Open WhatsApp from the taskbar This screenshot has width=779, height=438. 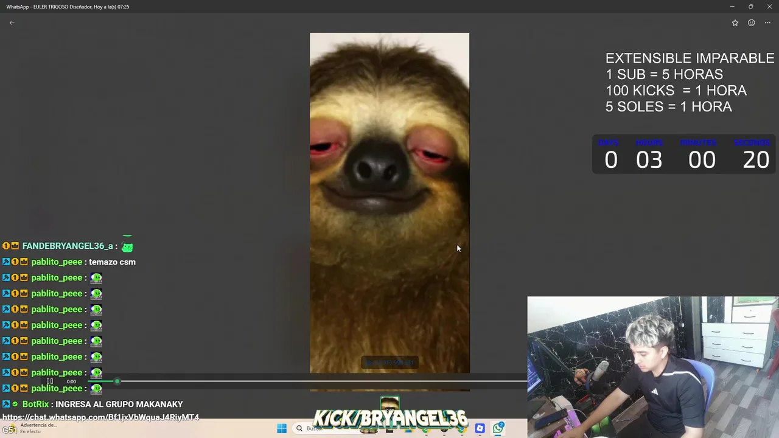(x=498, y=429)
